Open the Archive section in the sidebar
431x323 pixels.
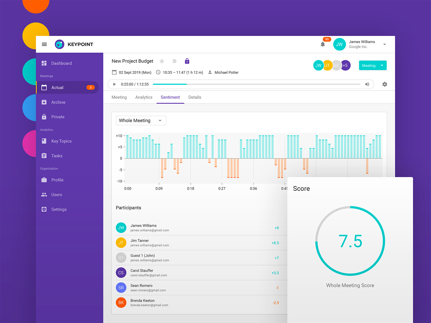[58, 102]
